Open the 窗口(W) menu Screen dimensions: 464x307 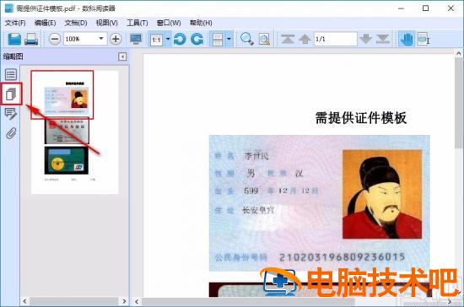coord(169,23)
